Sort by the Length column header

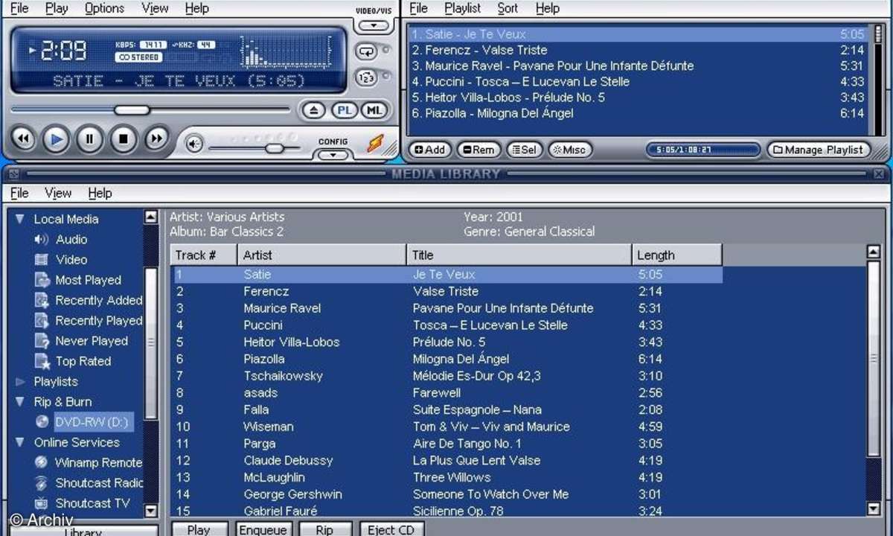click(677, 255)
